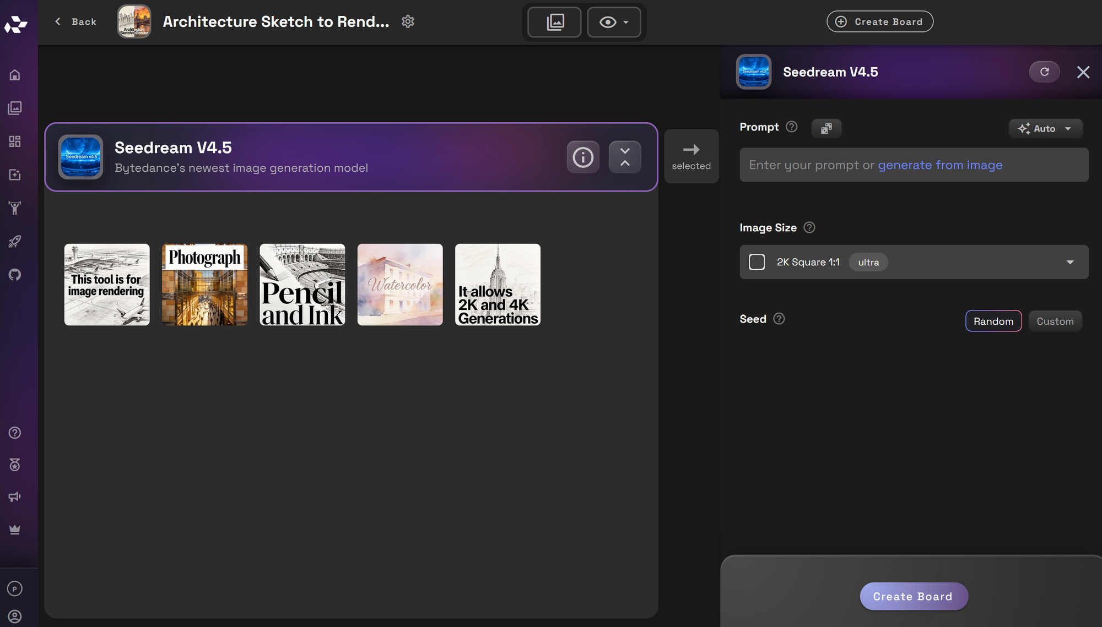Open the '2K and 4K Generations' thumbnail
The width and height of the screenshot is (1102, 627).
pyautogui.click(x=498, y=285)
